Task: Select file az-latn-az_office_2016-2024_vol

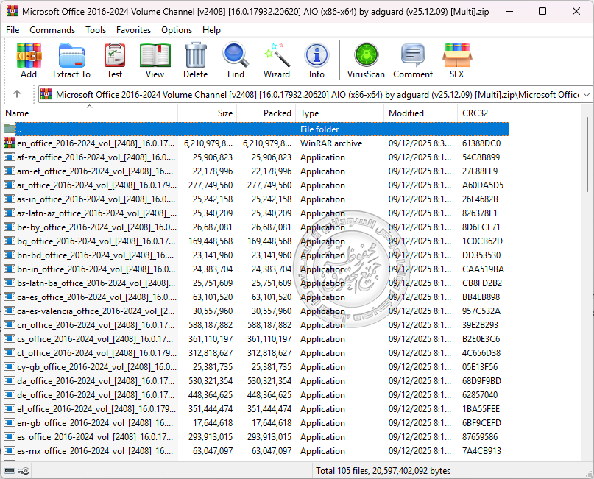Action: [96, 213]
